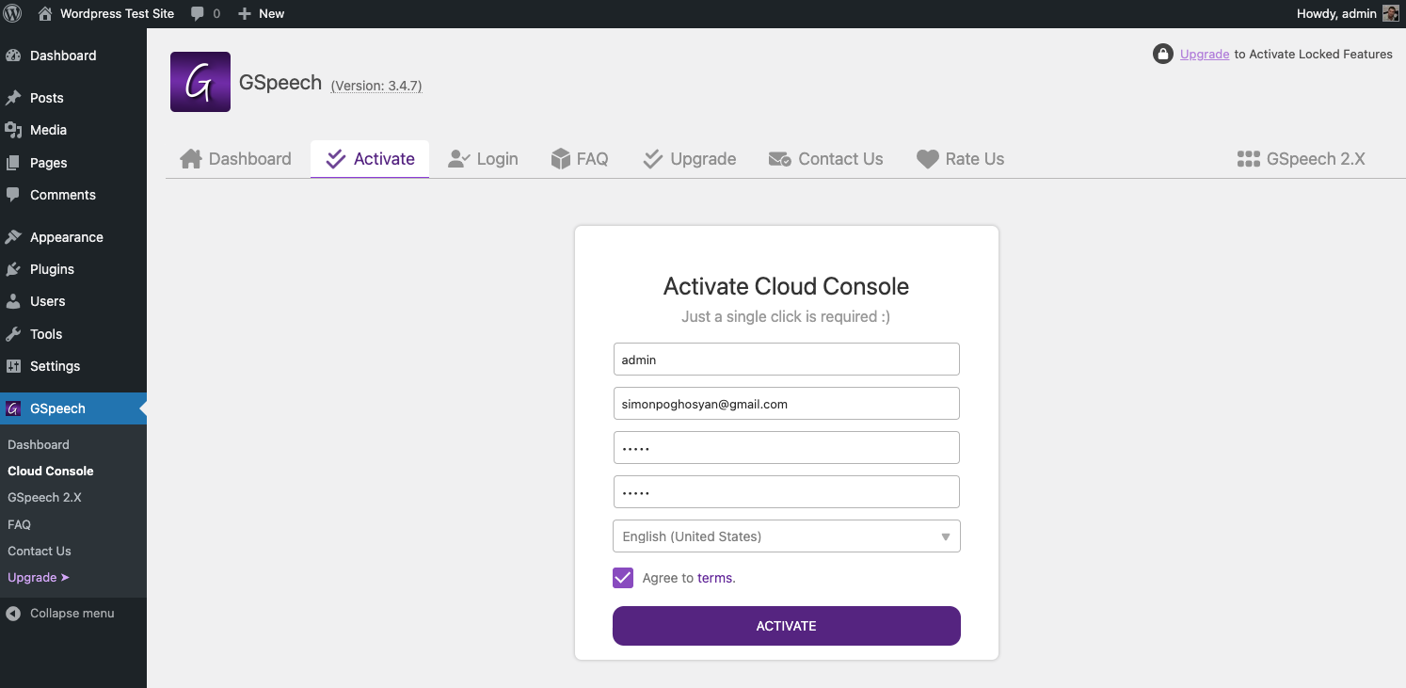This screenshot has height=688, width=1406.
Task: Open the New content menu
Action: point(261,13)
